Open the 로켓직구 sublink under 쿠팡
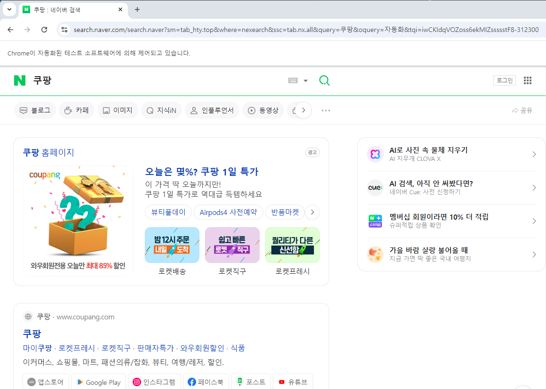 point(116,348)
